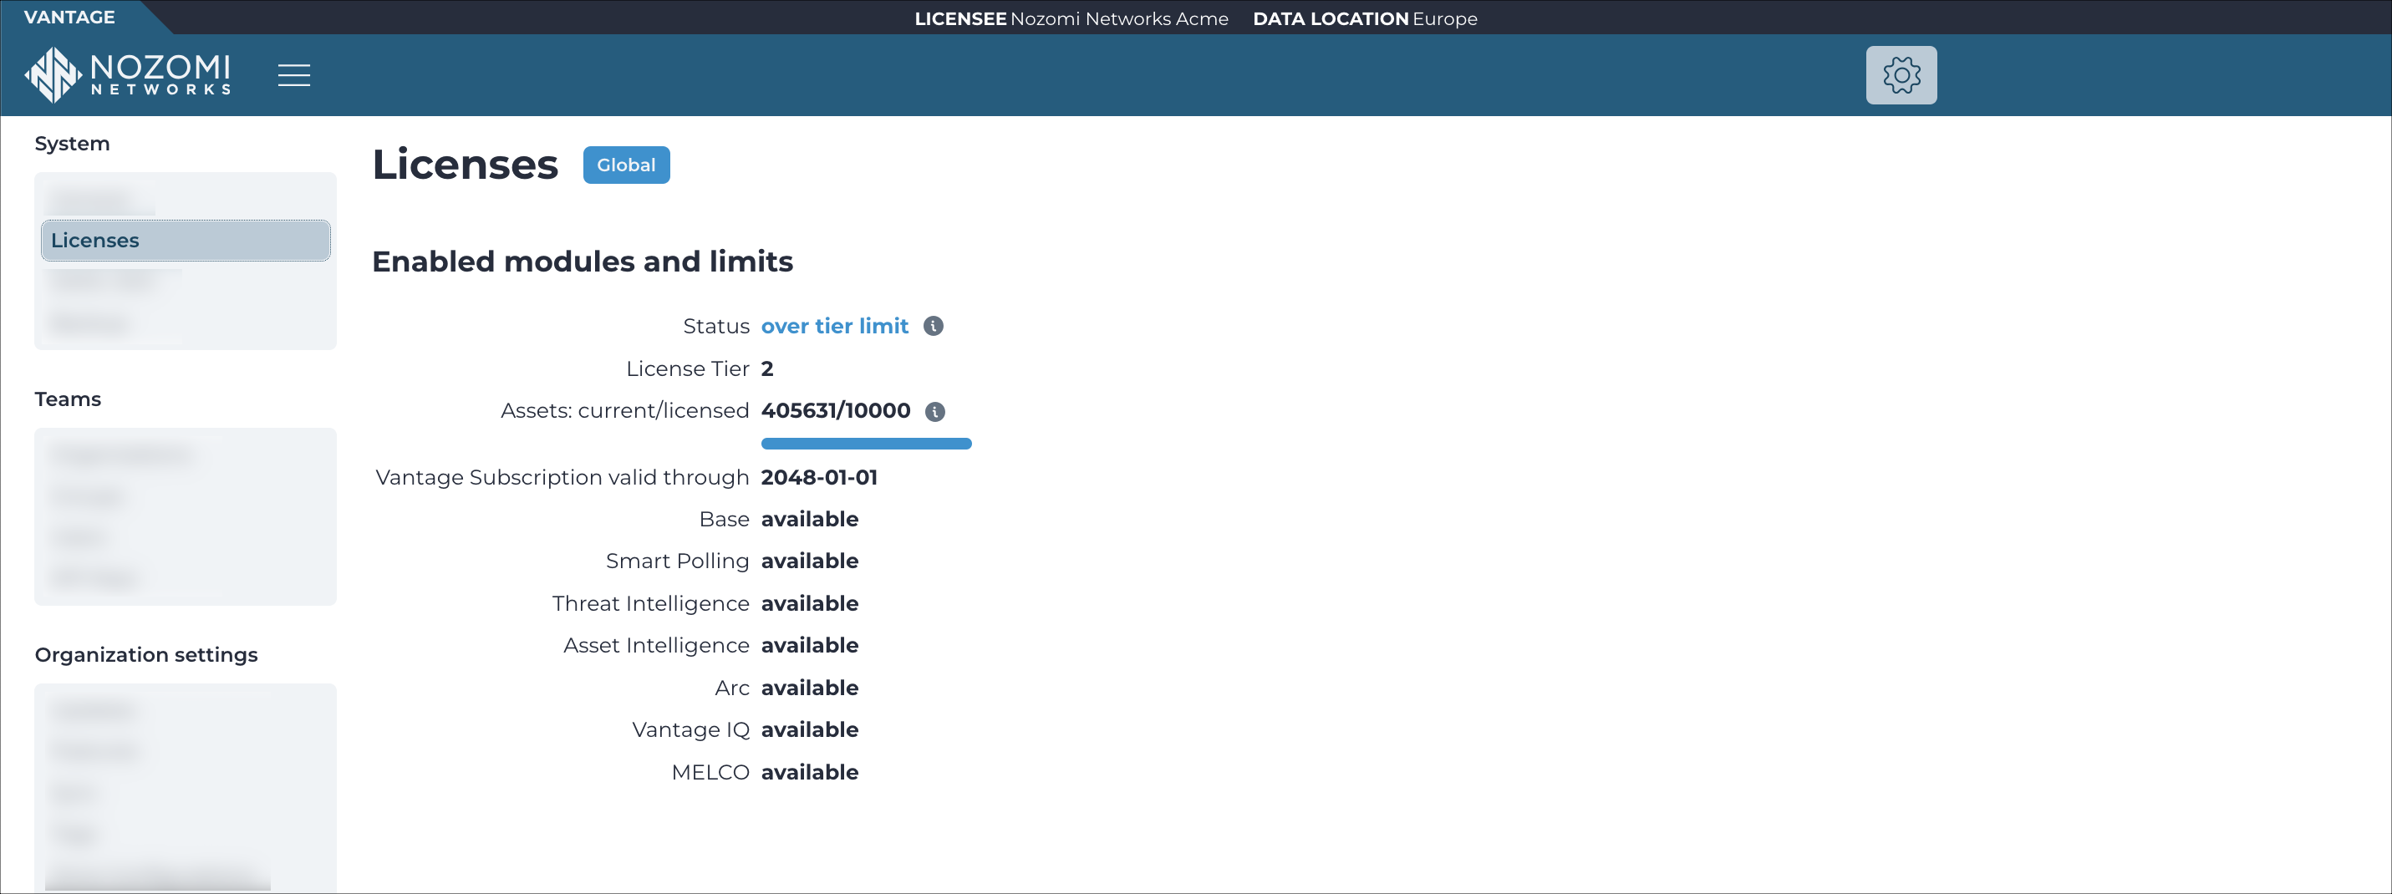Image resolution: width=2392 pixels, height=894 pixels.
Task: Click available value next to Smart Polling
Action: pyautogui.click(x=809, y=561)
